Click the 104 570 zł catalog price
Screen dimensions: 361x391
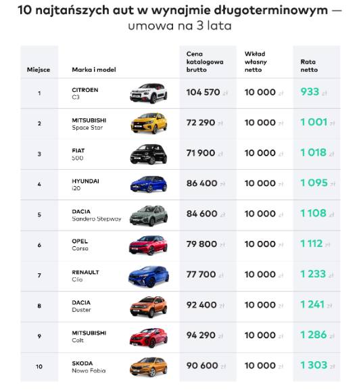click(x=207, y=93)
